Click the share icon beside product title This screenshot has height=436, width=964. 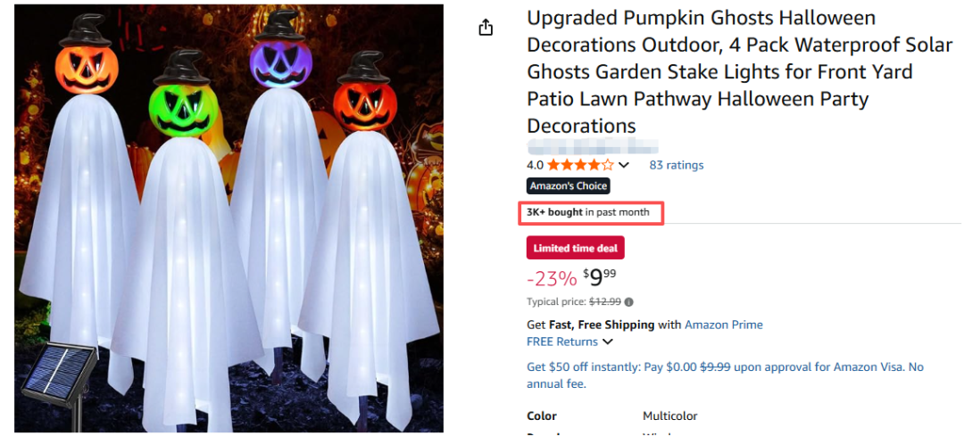(x=486, y=28)
